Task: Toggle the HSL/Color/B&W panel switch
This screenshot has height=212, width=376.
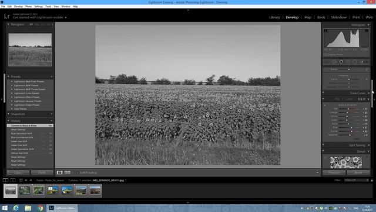Action: pos(323,99)
